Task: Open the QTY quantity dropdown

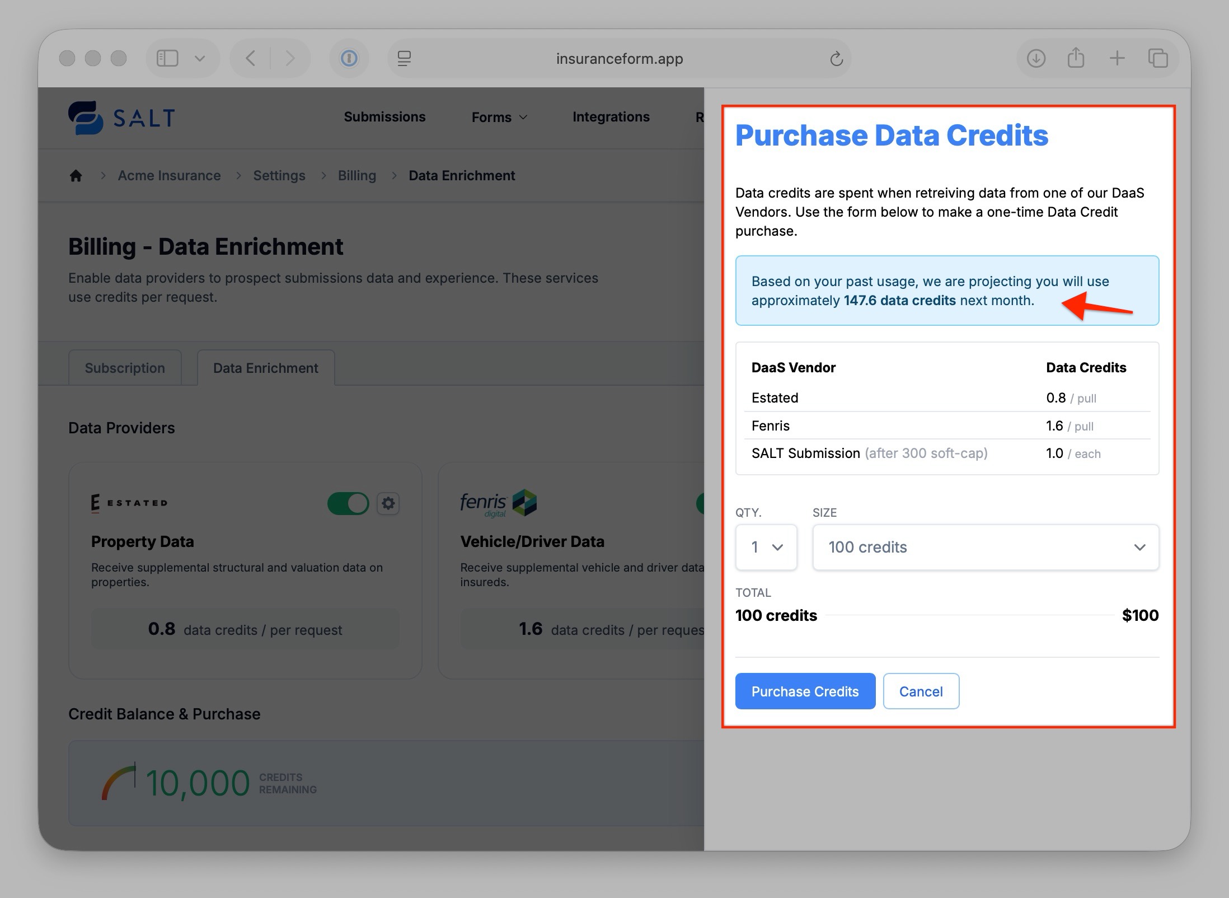Action: click(766, 547)
